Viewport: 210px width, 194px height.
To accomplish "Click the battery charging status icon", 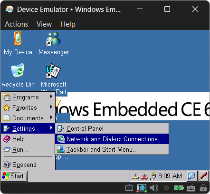I will pyautogui.click(x=179, y=188).
